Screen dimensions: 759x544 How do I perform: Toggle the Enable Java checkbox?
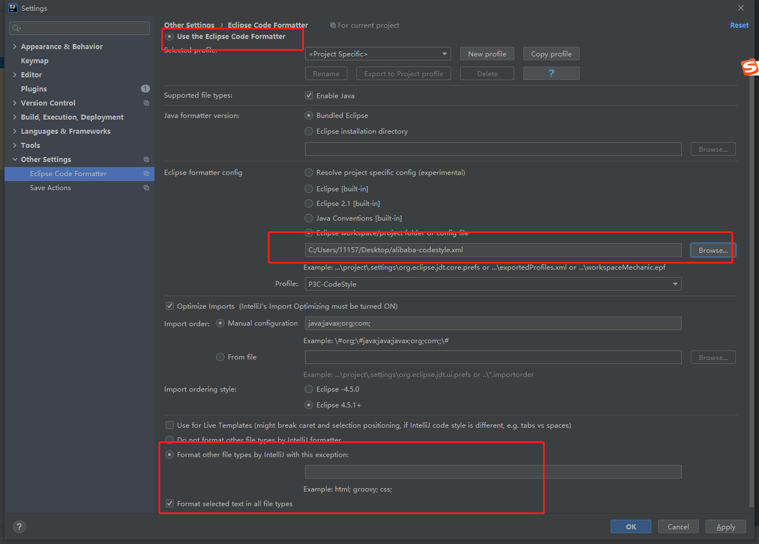pos(309,95)
